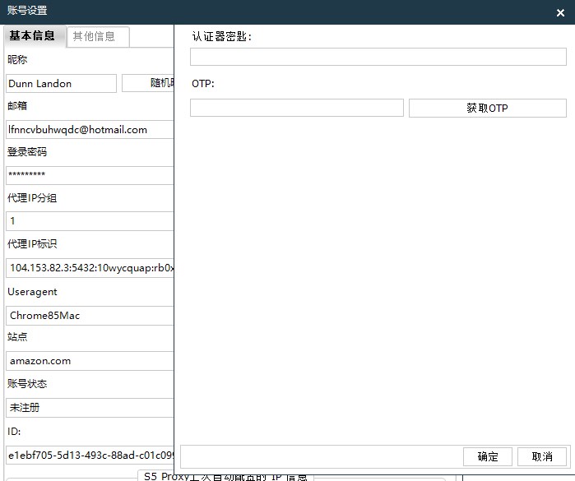Viewport: 575px width, 481px height.
Task: Click the 邮箱 label
Action: tap(17, 105)
